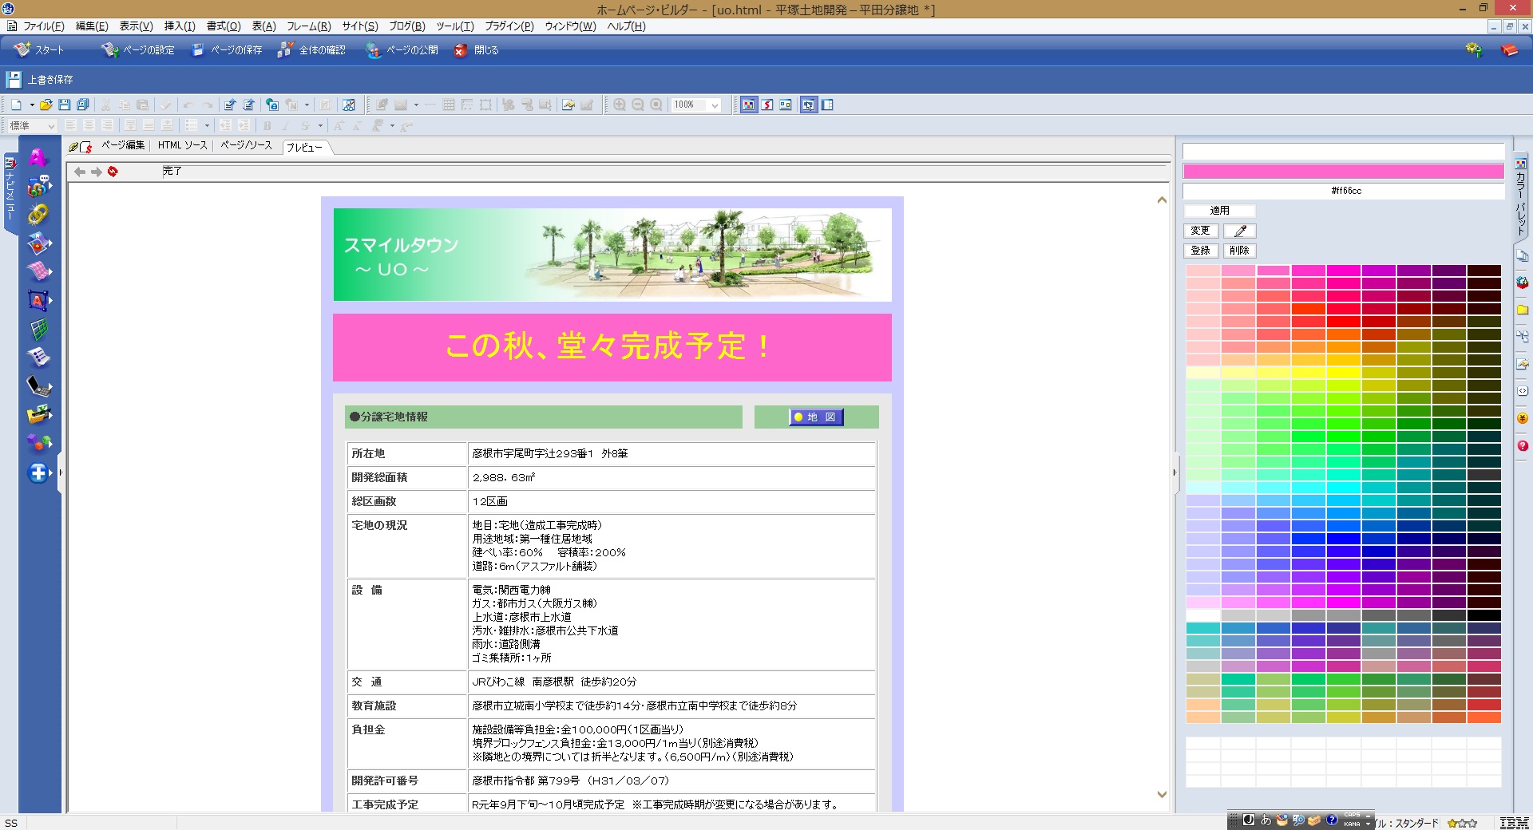
Task: Click the 地図 map button
Action: [816, 417]
